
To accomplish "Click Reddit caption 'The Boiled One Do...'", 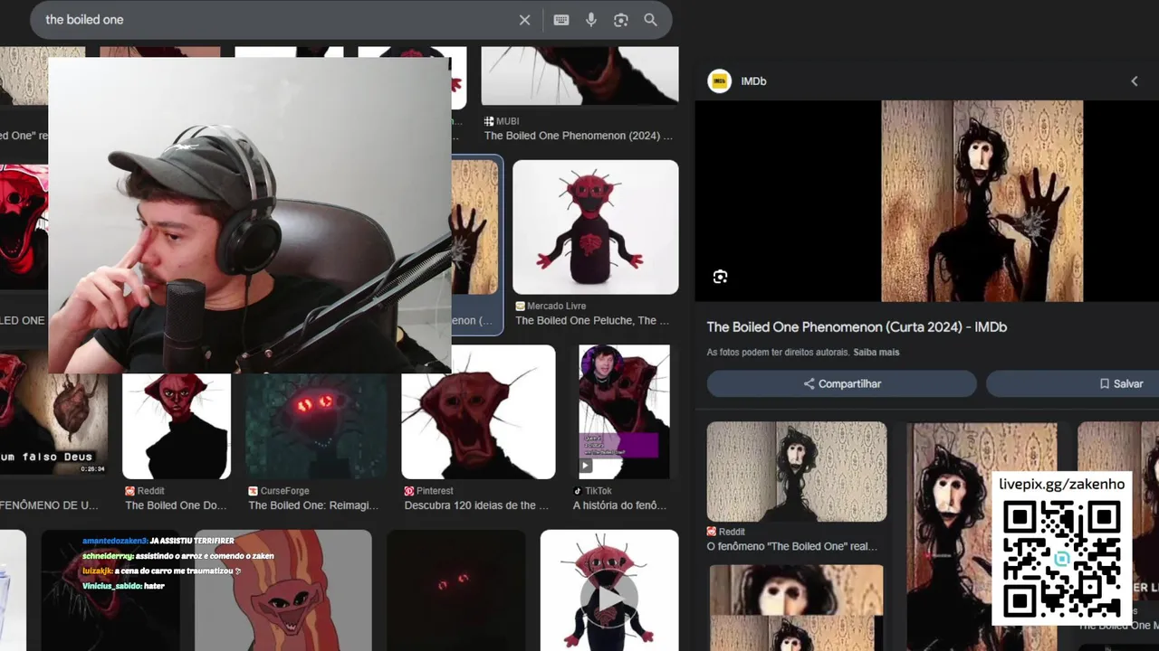I will coord(176,505).
